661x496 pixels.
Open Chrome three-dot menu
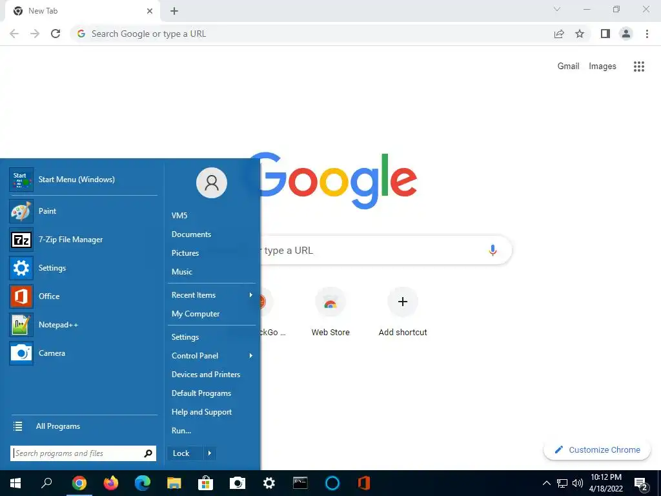click(647, 34)
